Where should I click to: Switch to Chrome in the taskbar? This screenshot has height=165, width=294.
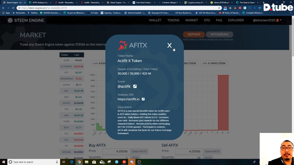pos(79,162)
